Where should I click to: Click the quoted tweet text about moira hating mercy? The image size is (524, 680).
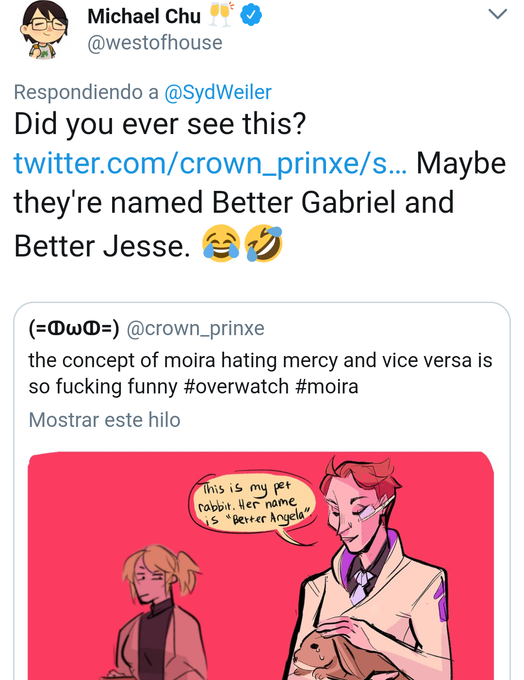260,361
